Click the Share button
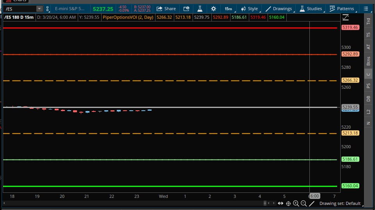 point(166,9)
